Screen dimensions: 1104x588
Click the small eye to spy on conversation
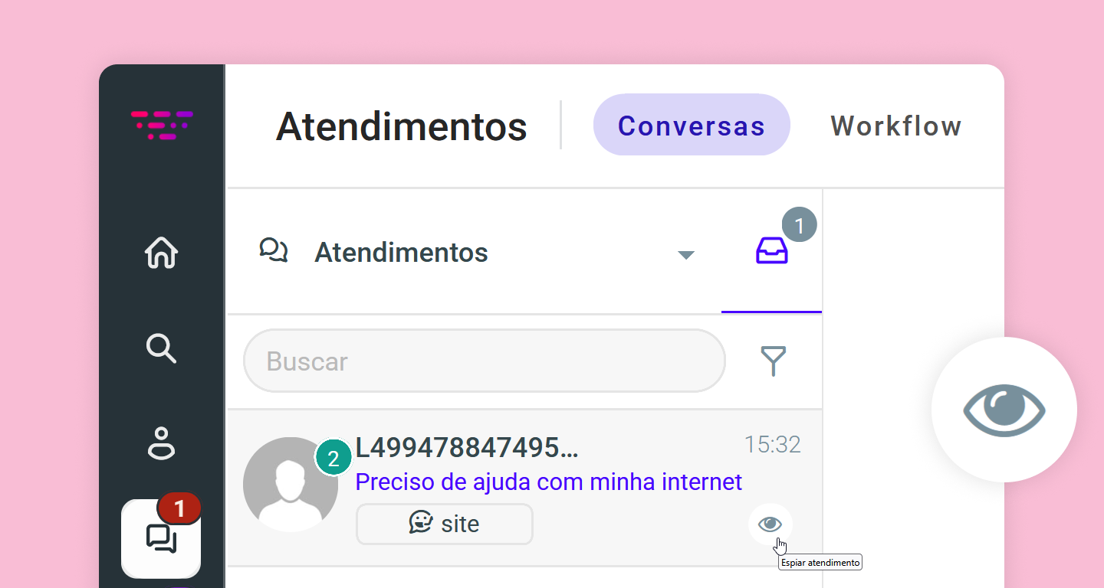(770, 524)
